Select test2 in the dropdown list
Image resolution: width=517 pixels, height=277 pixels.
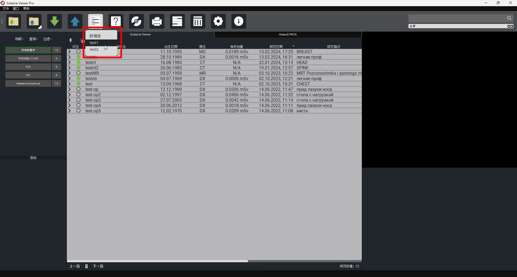pyautogui.click(x=101, y=49)
